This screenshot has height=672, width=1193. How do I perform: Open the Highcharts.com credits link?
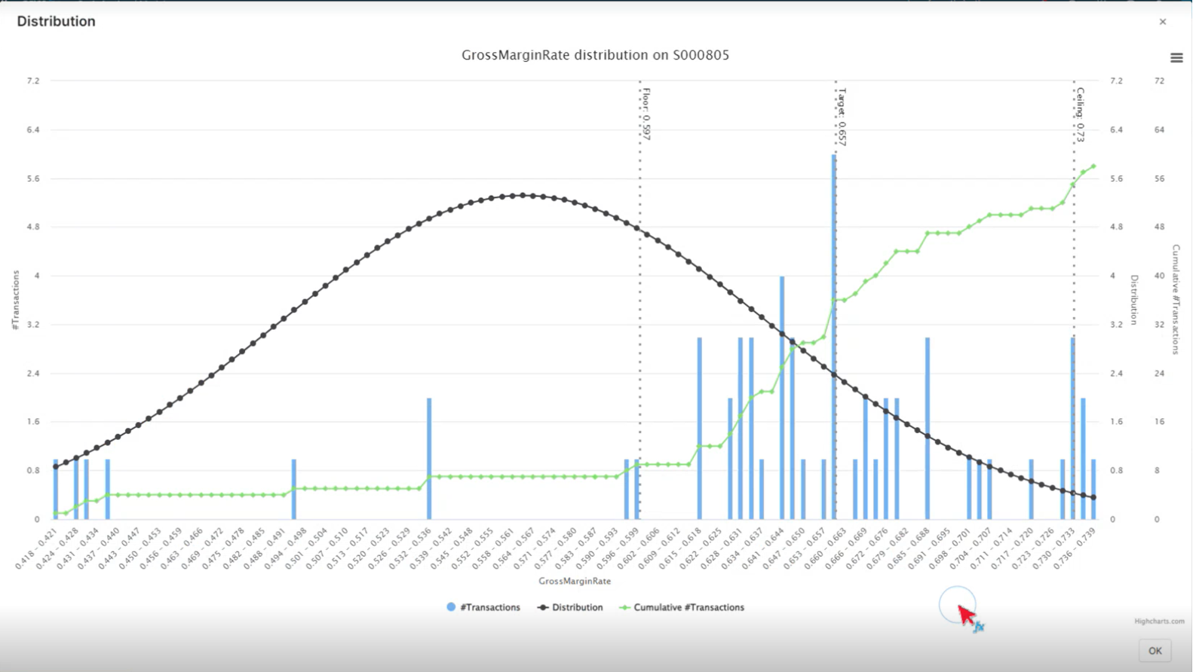[1158, 622]
